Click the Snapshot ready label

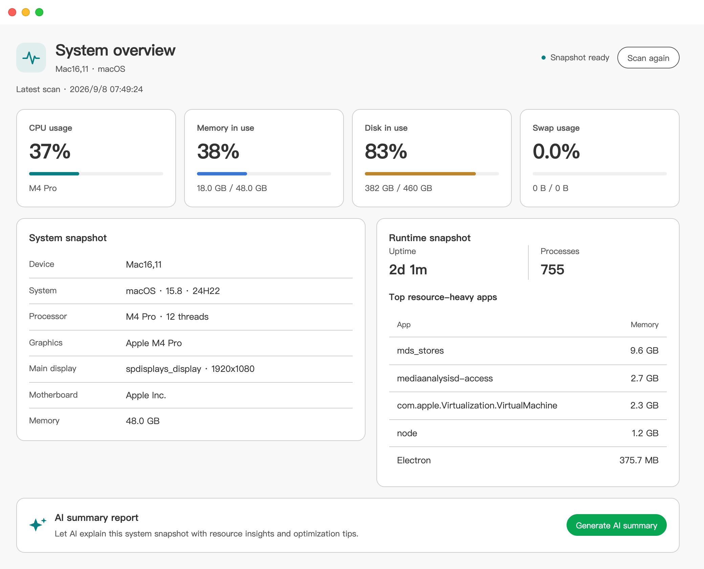579,58
